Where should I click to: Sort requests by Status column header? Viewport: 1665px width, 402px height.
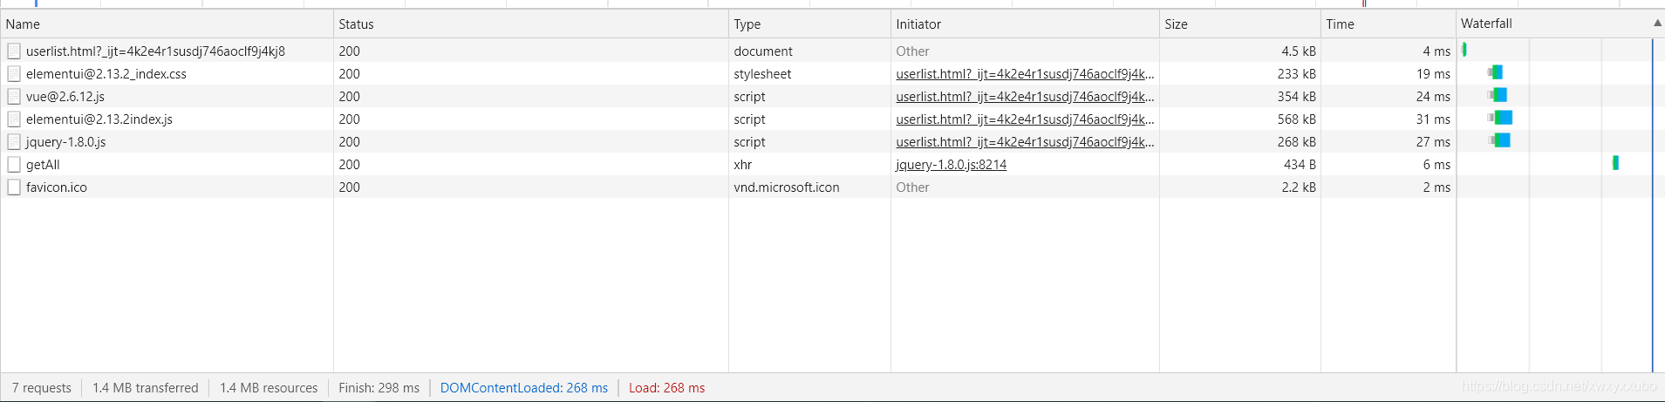pos(356,24)
